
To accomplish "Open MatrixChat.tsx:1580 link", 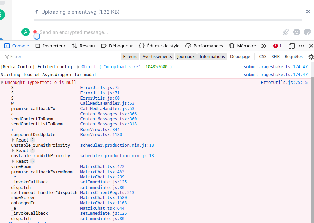I will tap(104, 198).
